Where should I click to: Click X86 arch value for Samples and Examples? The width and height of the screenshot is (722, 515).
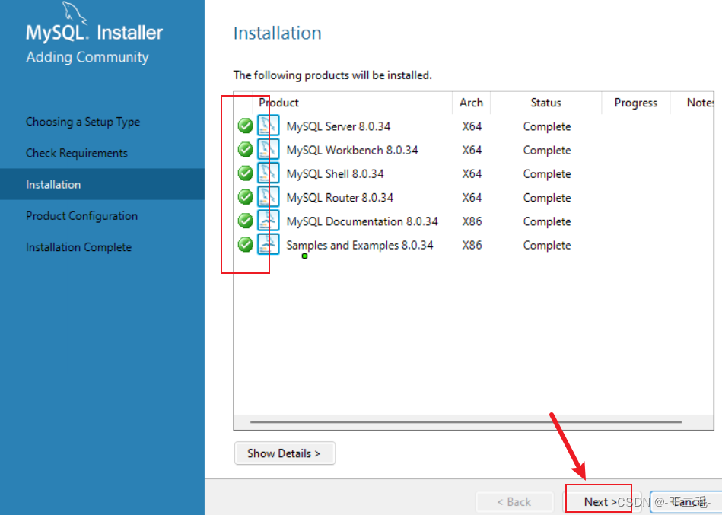[472, 245]
